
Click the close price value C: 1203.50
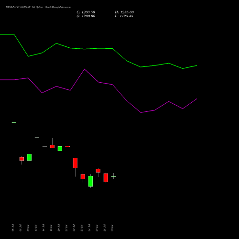(x=86, y=12)
